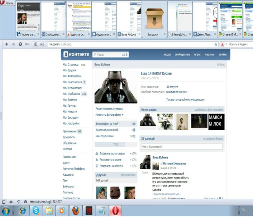This screenshot has width=253, height=217.
Task: Launch Skype from the taskbar
Action: pos(36,211)
